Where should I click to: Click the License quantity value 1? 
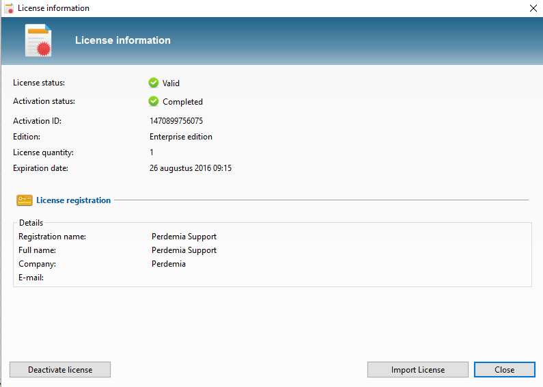point(152,152)
